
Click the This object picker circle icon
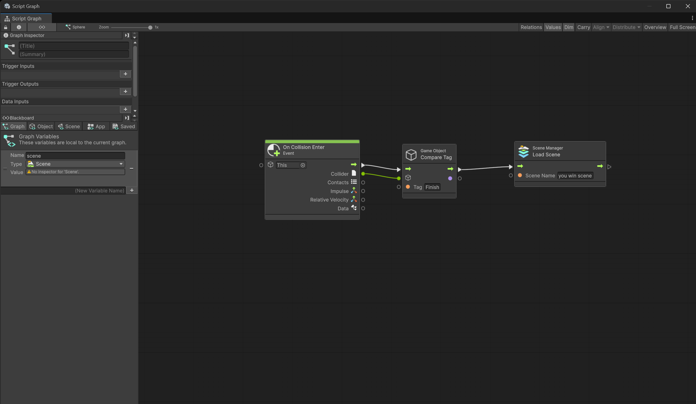click(303, 165)
